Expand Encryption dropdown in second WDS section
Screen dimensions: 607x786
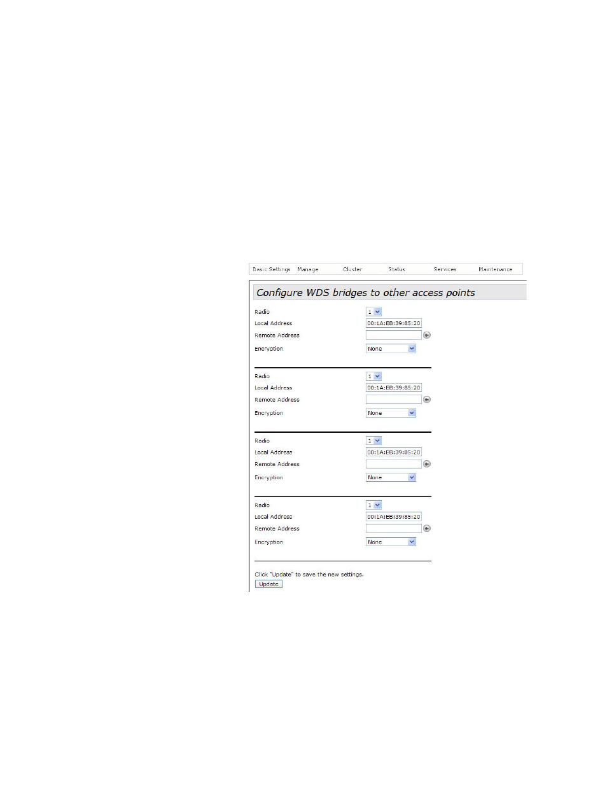[391, 413]
